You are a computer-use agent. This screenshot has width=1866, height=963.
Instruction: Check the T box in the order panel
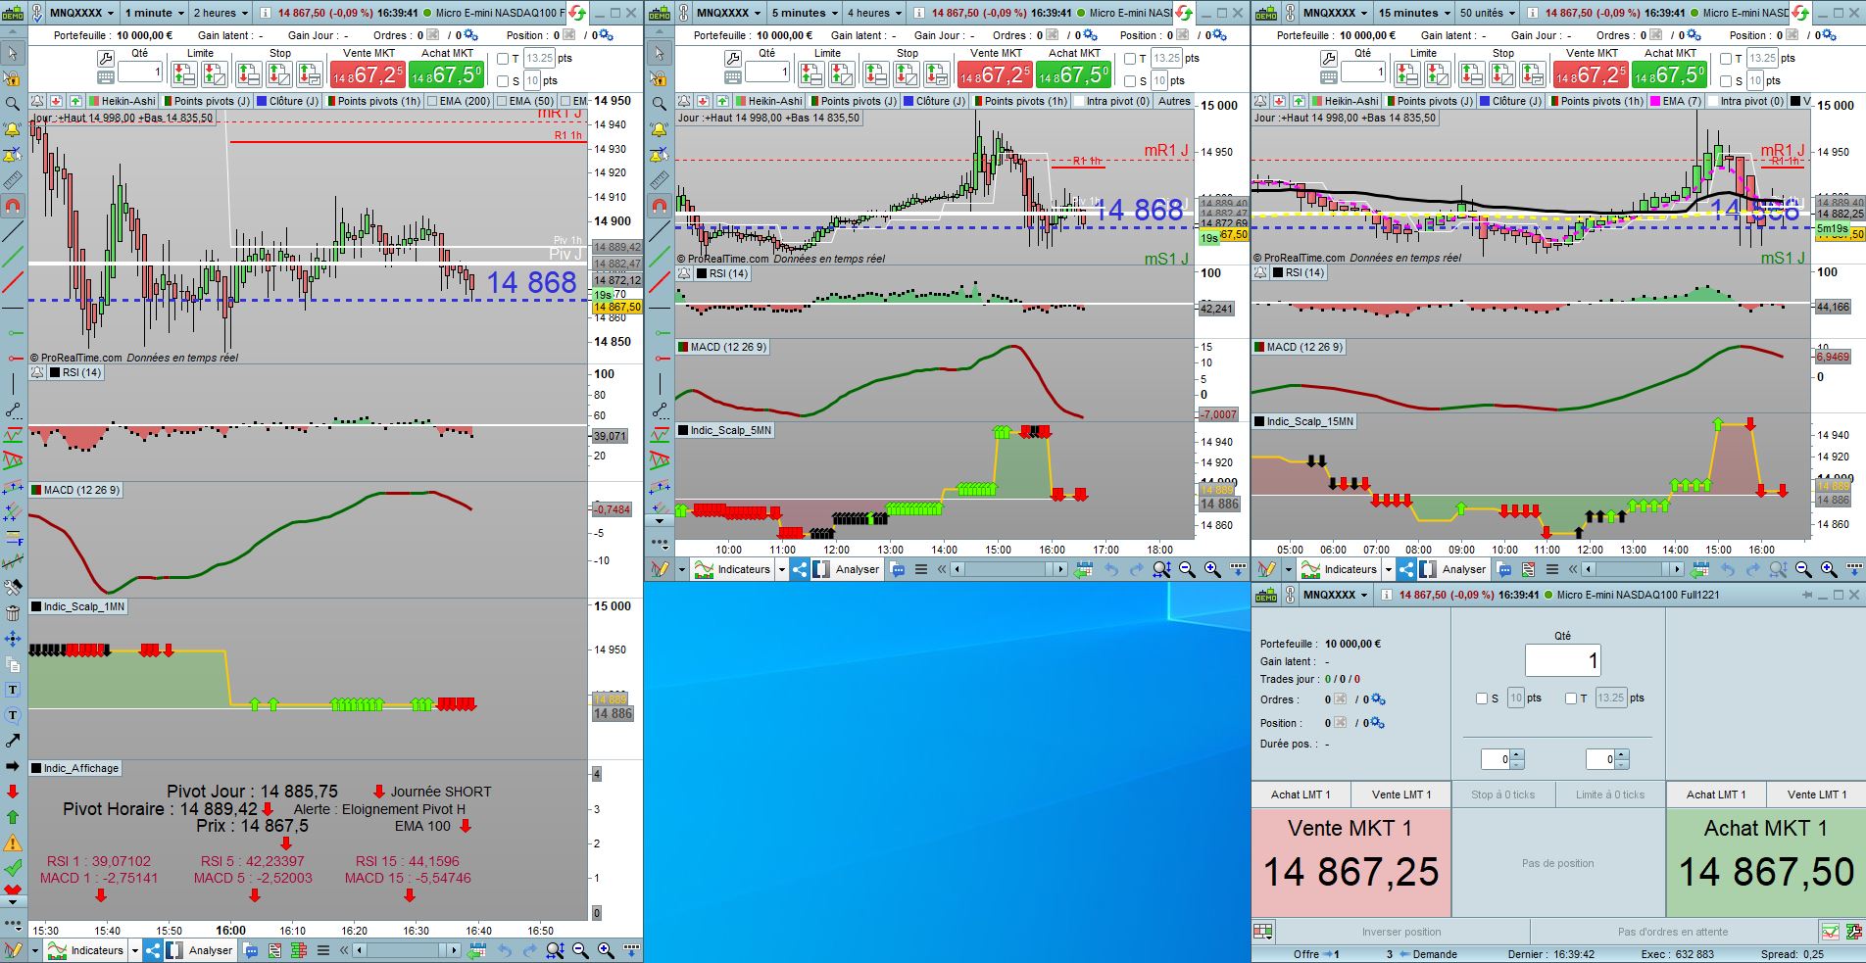(x=1571, y=698)
